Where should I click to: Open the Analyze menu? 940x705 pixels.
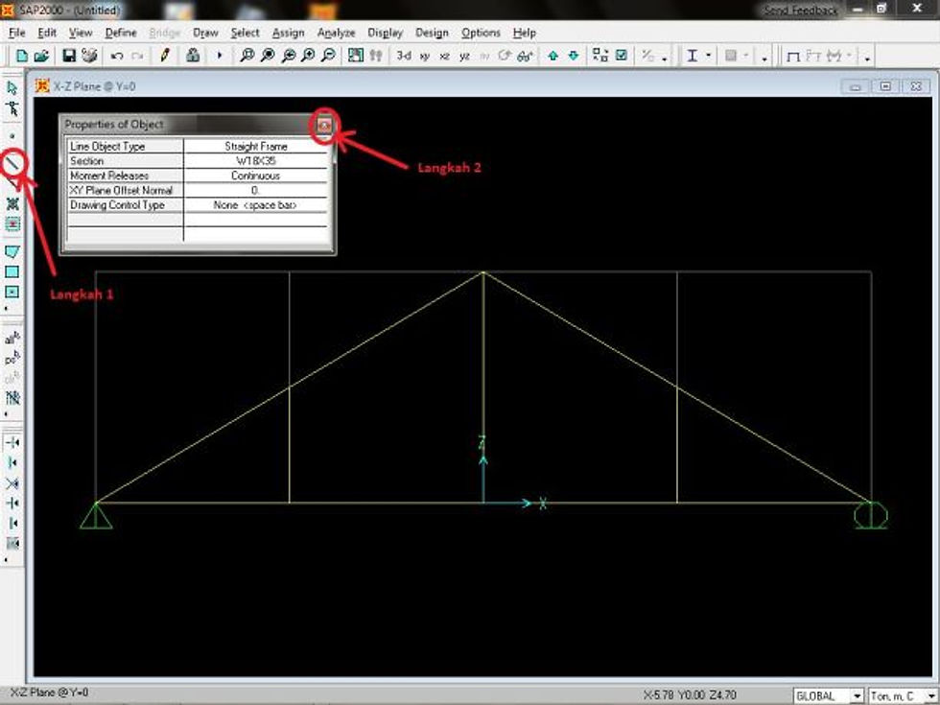(x=336, y=33)
